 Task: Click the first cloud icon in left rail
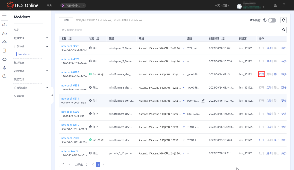4,25
